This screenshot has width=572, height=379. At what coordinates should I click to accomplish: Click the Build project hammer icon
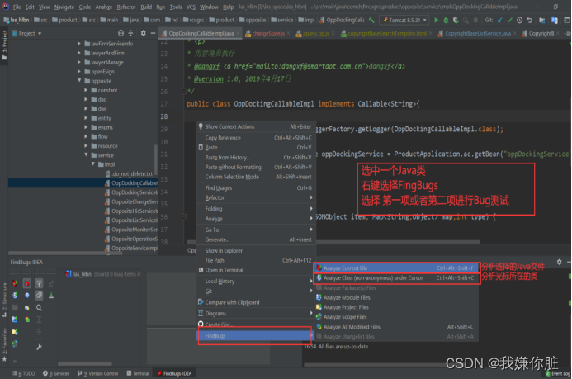[371, 20]
